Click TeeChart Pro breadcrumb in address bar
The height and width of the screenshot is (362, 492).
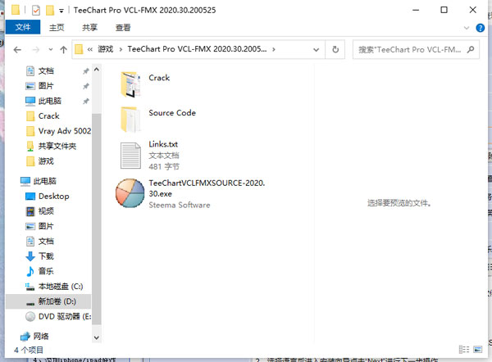(197, 49)
